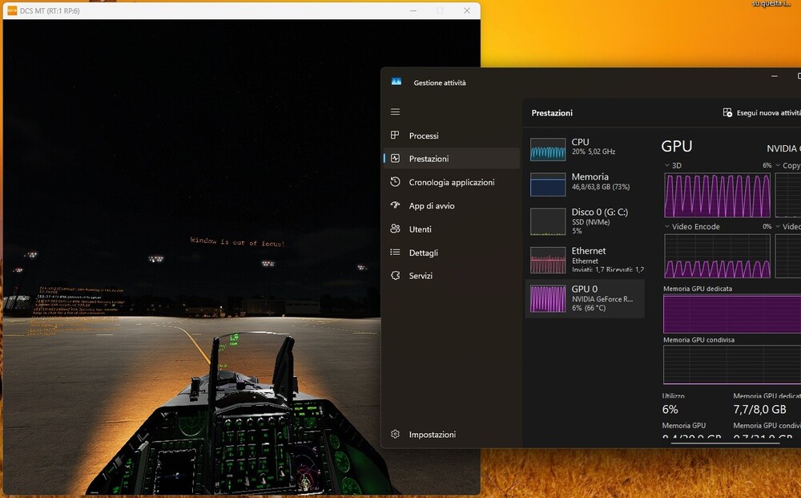The width and height of the screenshot is (801, 498).
Task: Go to App di avvio
Action: tap(451, 205)
